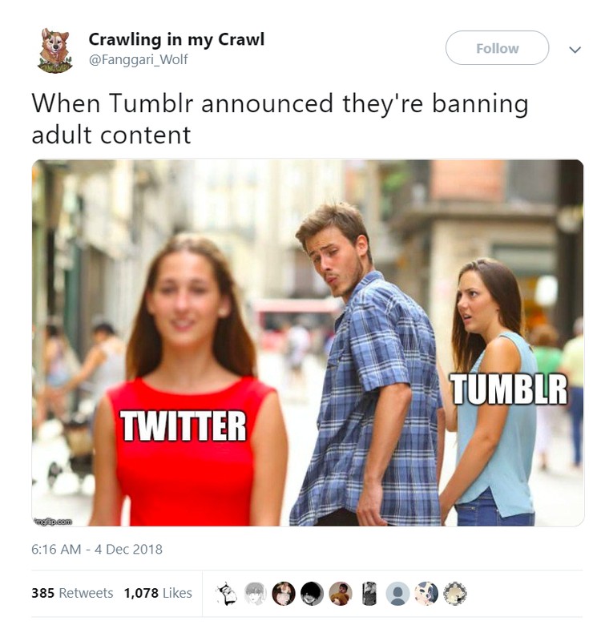The image size is (601, 629).
Task: Visit the @Fanggari_Wolf handle link
Action: (x=138, y=59)
